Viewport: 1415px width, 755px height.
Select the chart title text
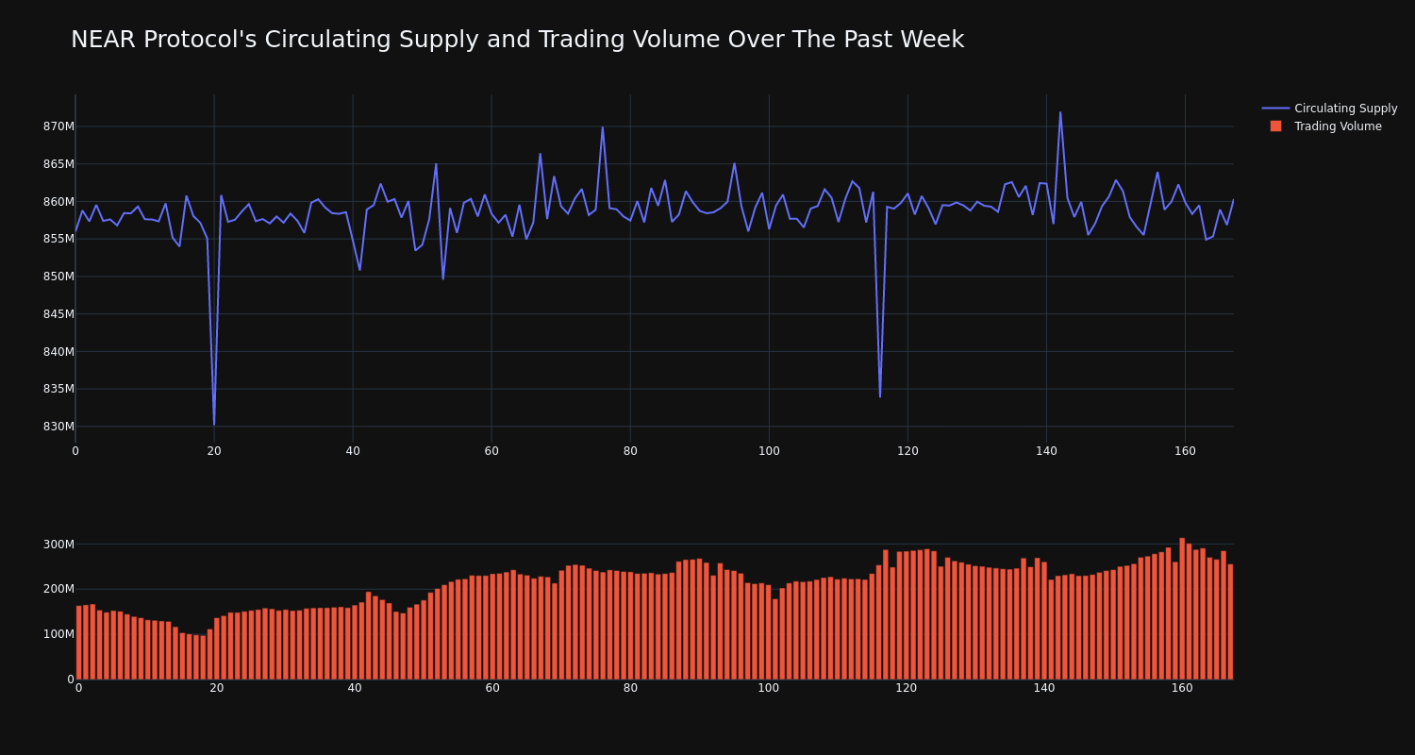[517, 40]
